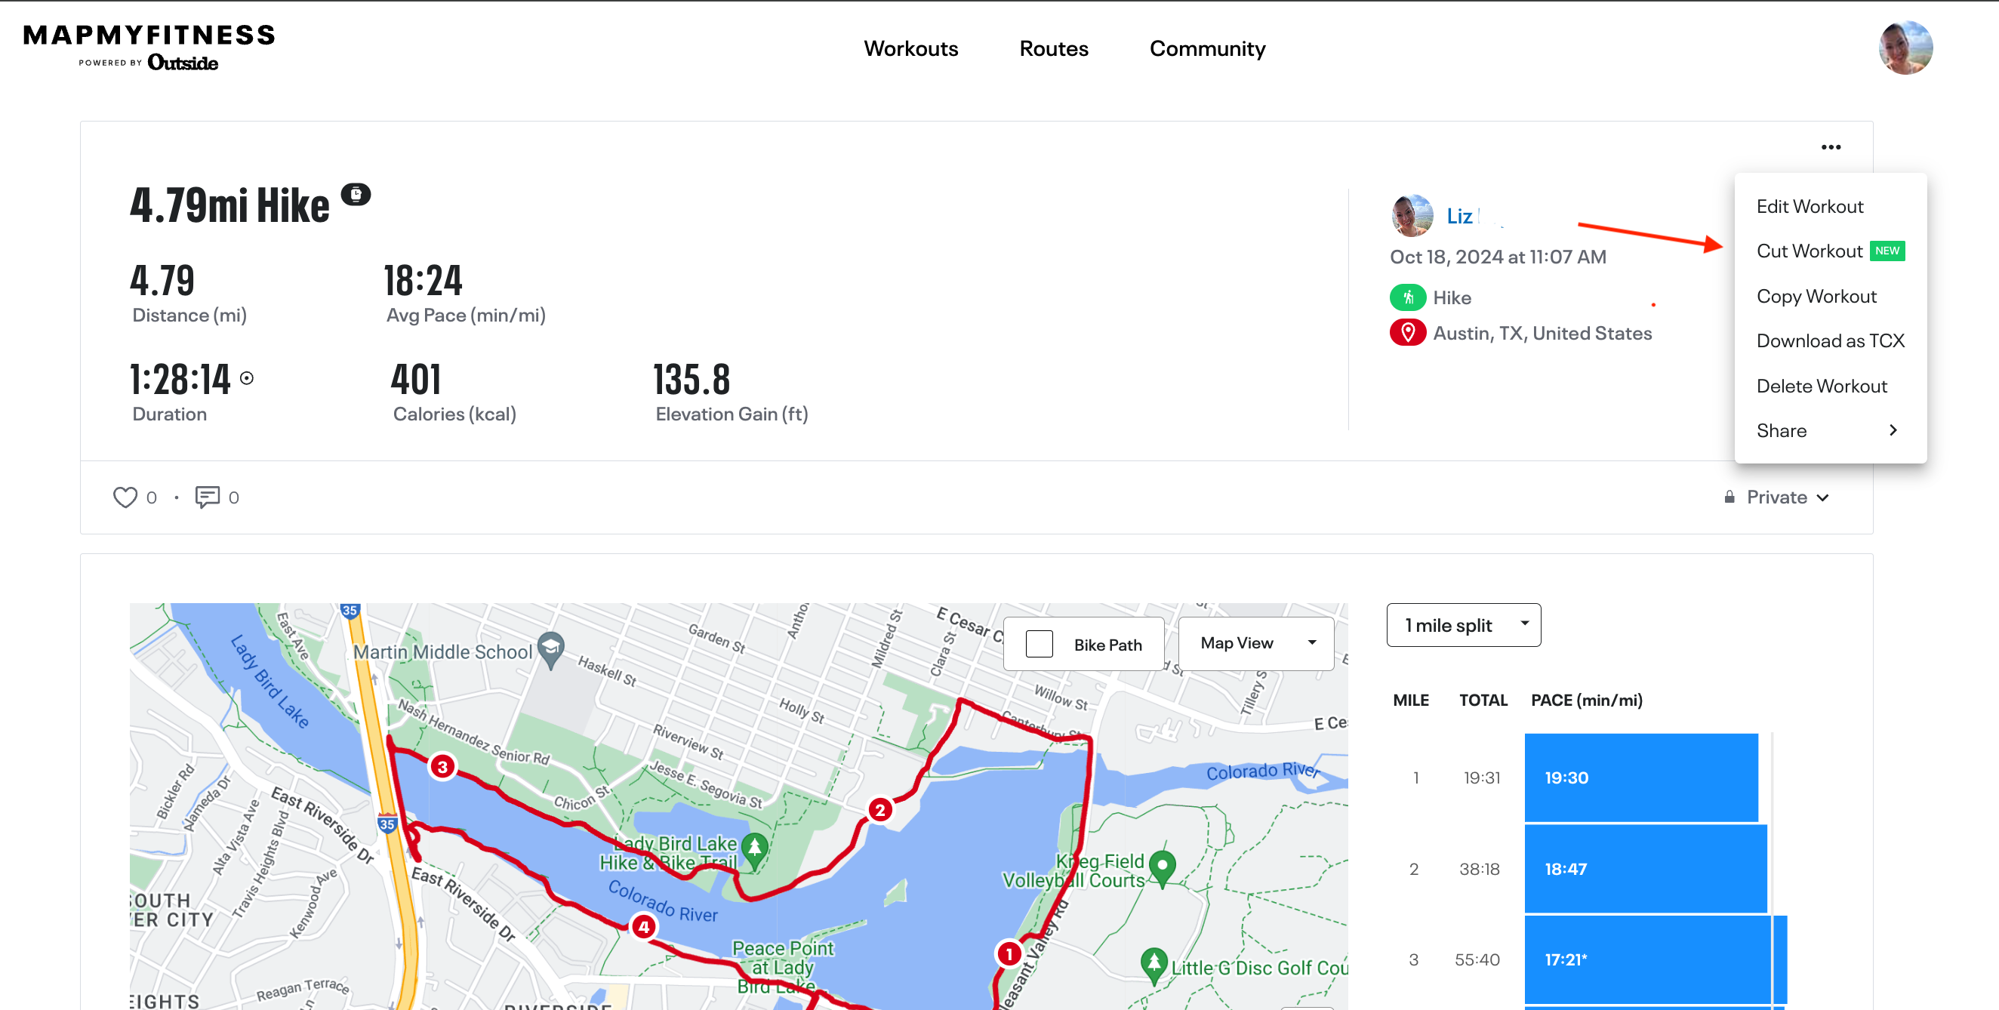Click the mile 1 pace bar 19:30
Image resolution: width=1999 pixels, height=1010 pixels.
click(x=1640, y=778)
